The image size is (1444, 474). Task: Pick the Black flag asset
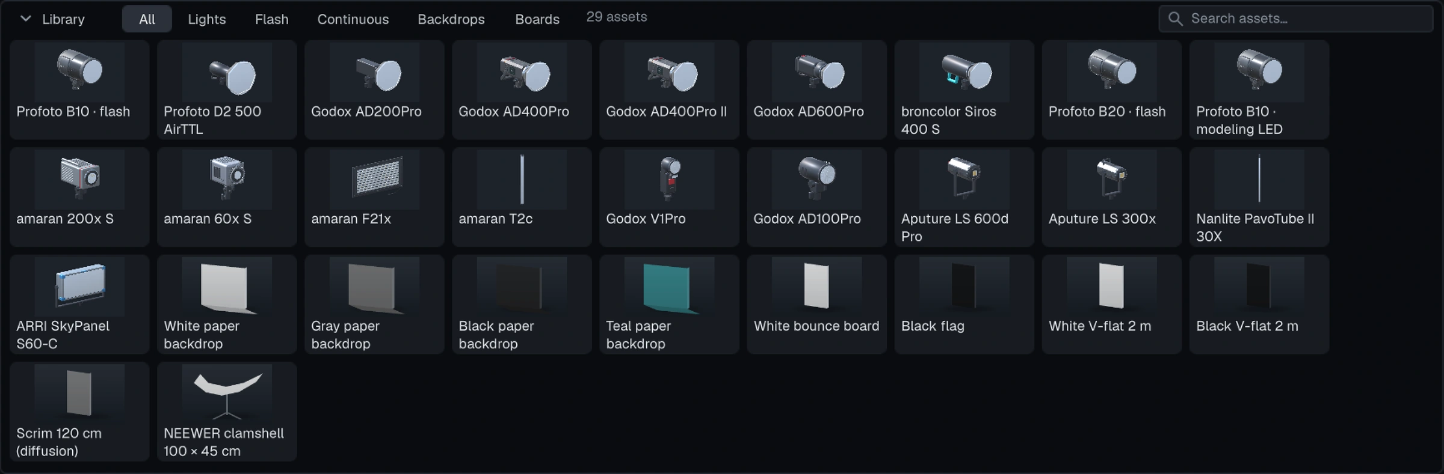click(x=964, y=305)
